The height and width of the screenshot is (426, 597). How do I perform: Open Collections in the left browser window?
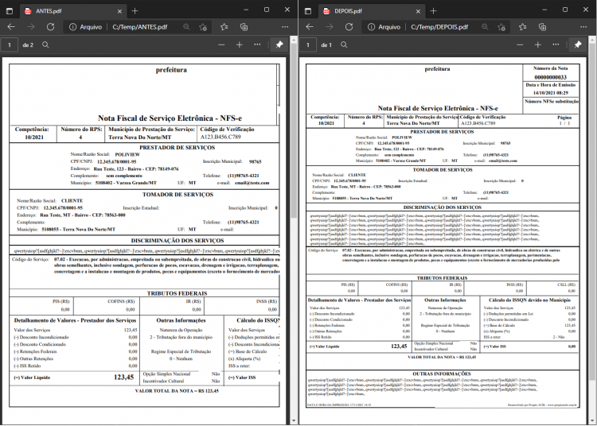tap(244, 27)
